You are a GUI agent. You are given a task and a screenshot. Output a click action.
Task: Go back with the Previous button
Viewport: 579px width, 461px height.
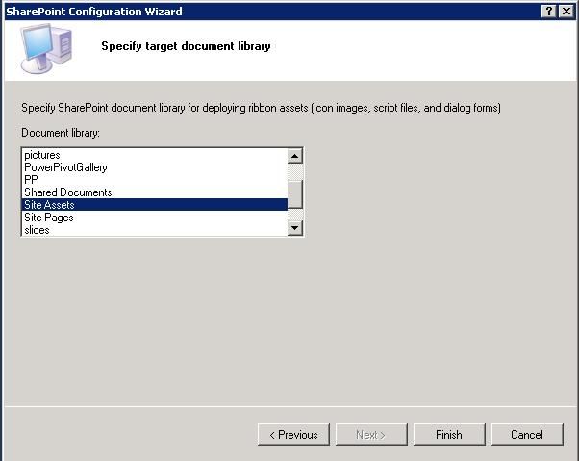coord(293,435)
